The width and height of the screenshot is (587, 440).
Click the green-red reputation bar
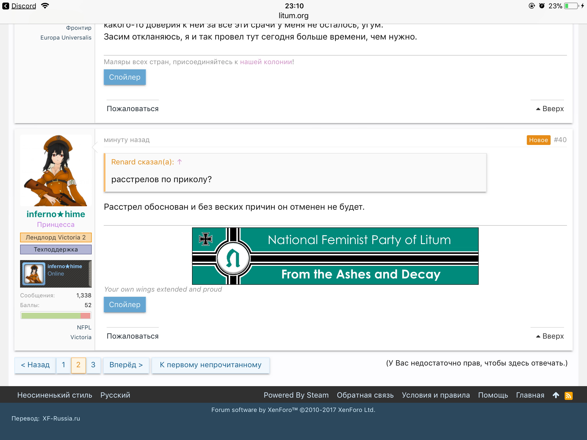56,315
